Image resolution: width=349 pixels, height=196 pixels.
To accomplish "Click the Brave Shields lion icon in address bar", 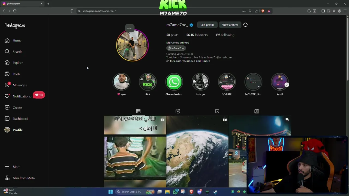I will pyautogui.click(x=263, y=11).
